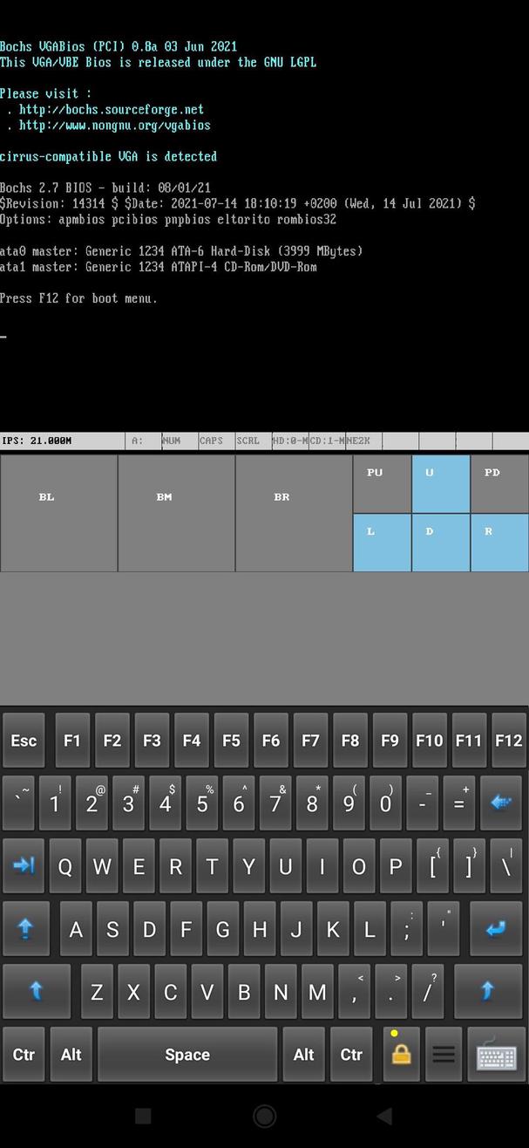Image resolution: width=529 pixels, height=1148 pixels.
Task: Enable sticky modifiers with the yellow lock key
Action: click(x=400, y=1055)
